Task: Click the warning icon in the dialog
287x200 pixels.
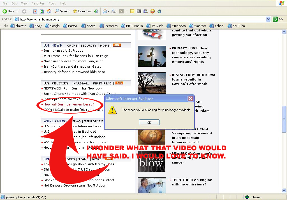Action: click(x=112, y=110)
